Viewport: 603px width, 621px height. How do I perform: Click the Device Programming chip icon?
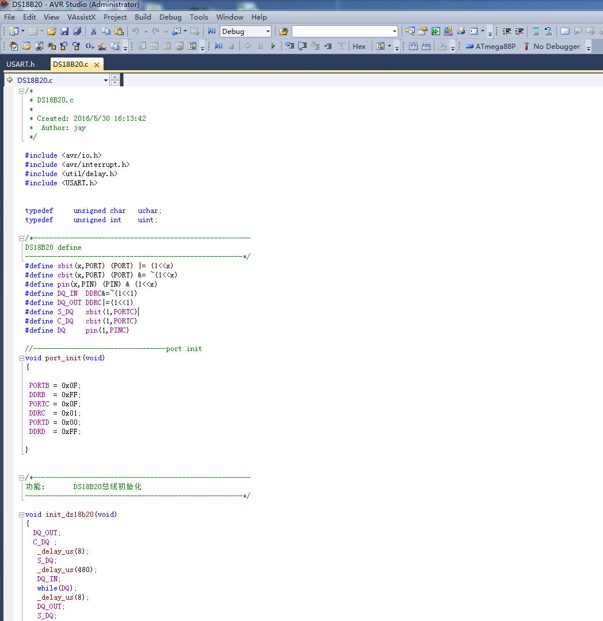coord(413,47)
